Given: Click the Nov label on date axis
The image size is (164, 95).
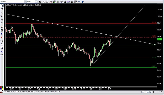Looking at the screenshot, I should point(83,89).
